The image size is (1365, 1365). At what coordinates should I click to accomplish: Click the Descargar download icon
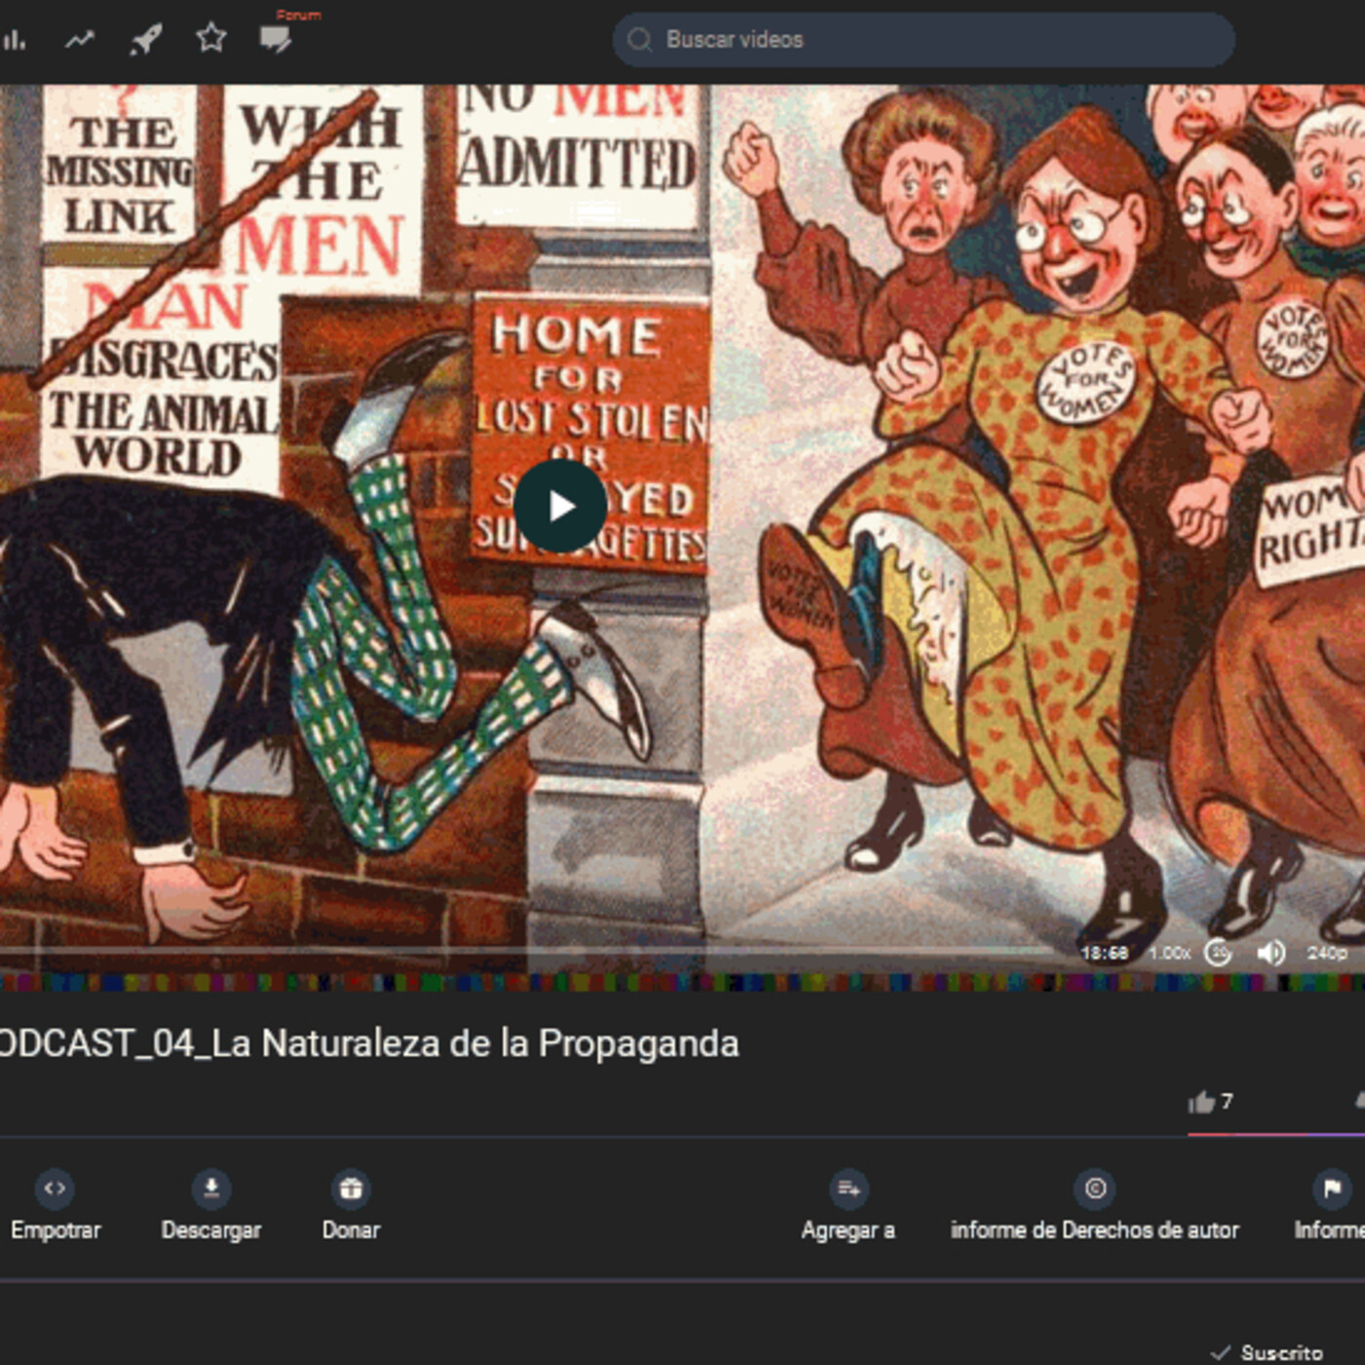[x=211, y=1189]
